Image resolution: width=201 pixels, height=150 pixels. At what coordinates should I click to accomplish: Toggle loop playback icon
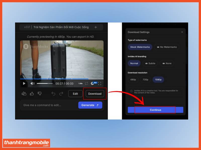(86, 83)
